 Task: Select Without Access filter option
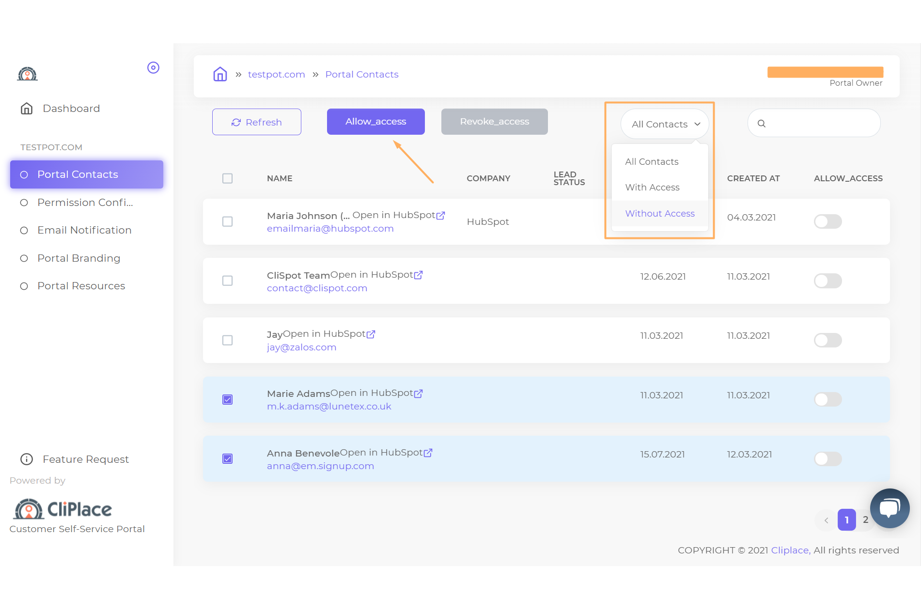click(x=659, y=213)
